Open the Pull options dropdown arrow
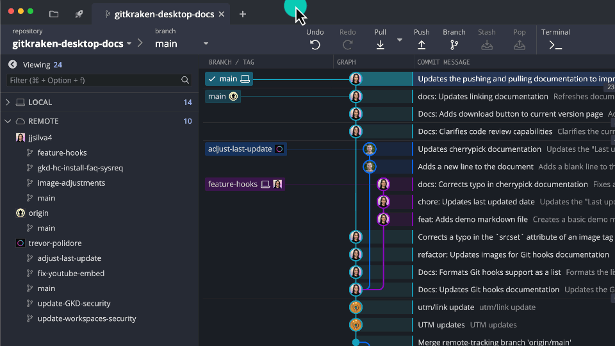This screenshot has width=615, height=346. 400,40
